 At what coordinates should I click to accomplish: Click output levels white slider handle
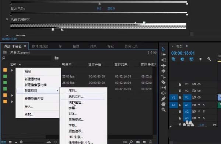(x=187, y=14)
